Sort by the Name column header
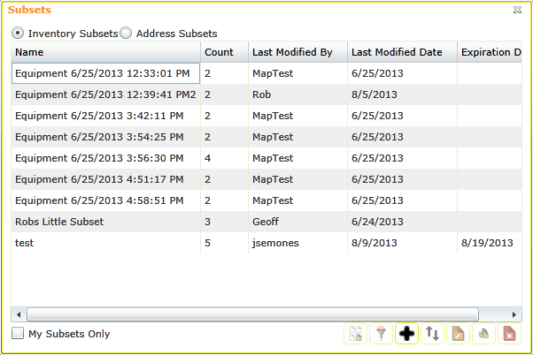The height and width of the screenshot is (355, 533). click(x=105, y=52)
